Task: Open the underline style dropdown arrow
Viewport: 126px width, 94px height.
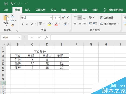Action: point(35,24)
